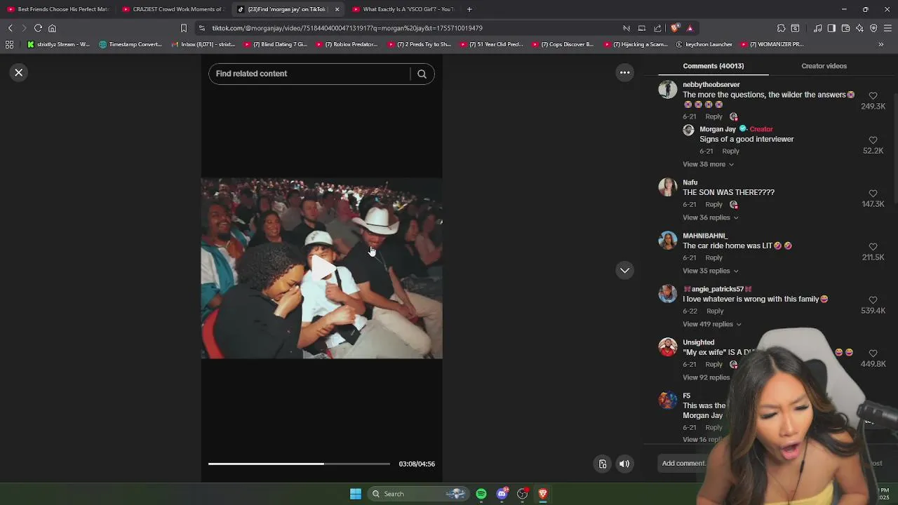Show more bookmarks chevron
Viewport: 898px width, 505px height.
(x=881, y=44)
